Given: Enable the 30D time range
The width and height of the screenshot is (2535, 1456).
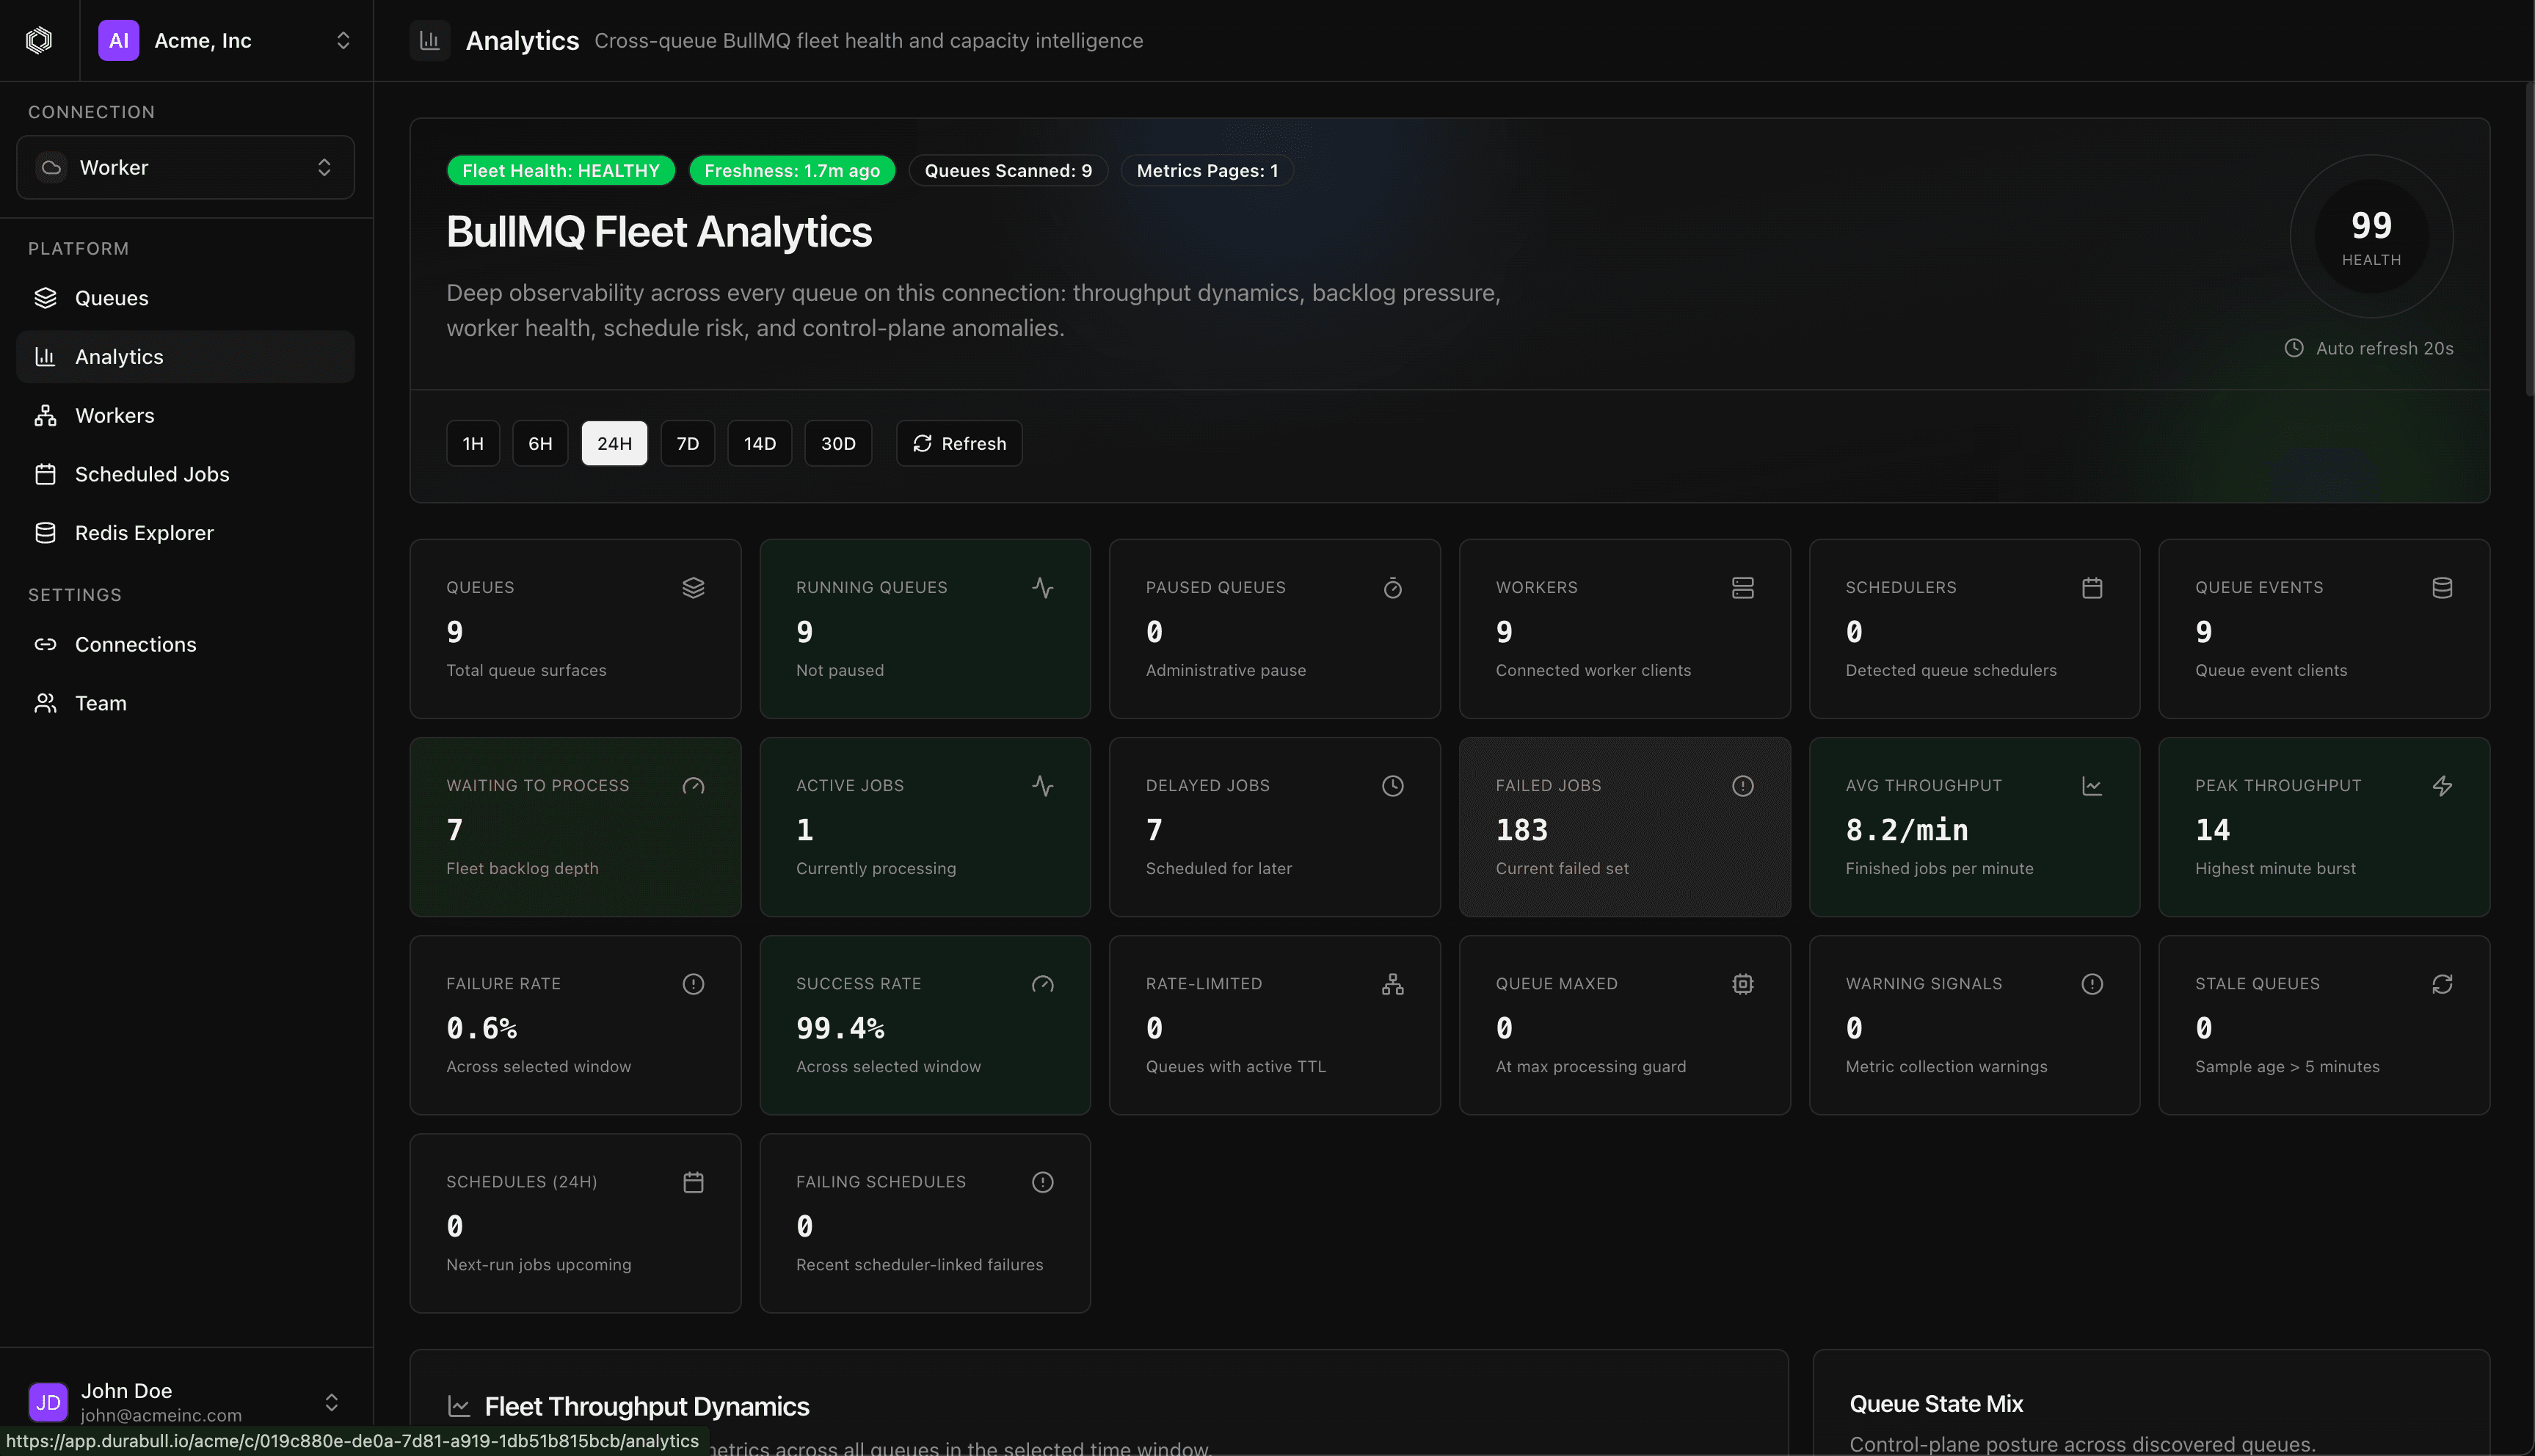Looking at the screenshot, I should (x=838, y=443).
